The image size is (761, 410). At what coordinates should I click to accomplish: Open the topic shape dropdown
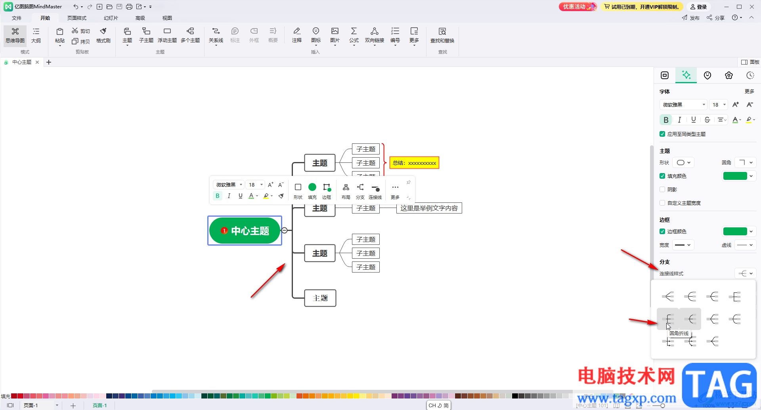[x=684, y=162]
